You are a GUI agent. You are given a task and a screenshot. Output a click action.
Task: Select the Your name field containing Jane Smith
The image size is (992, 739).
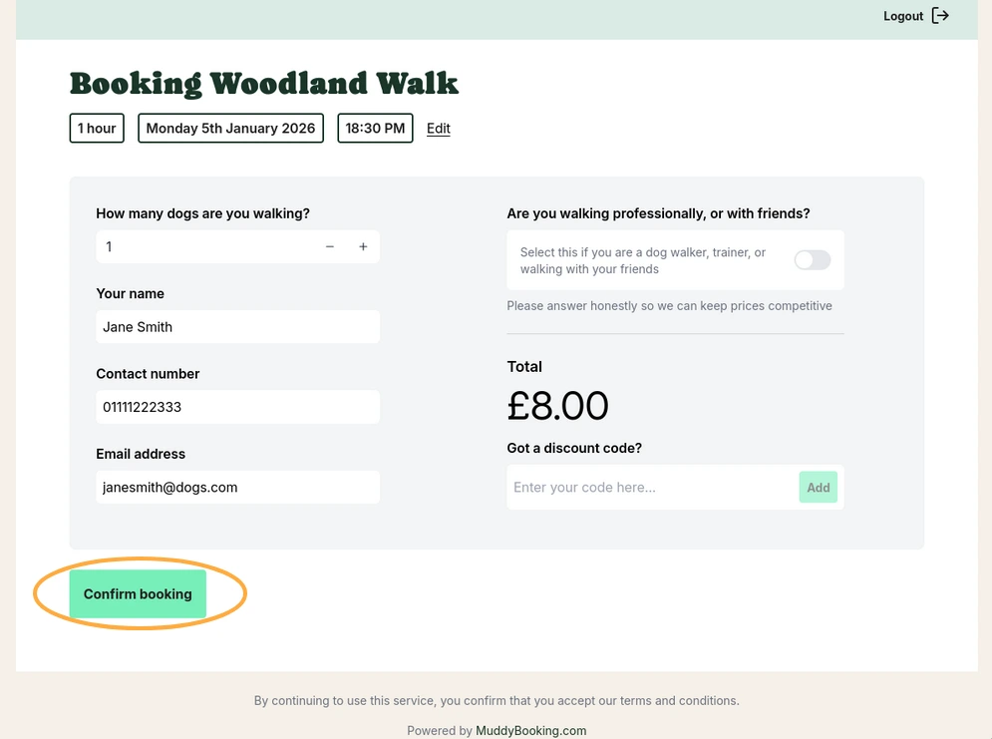click(237, 326)
